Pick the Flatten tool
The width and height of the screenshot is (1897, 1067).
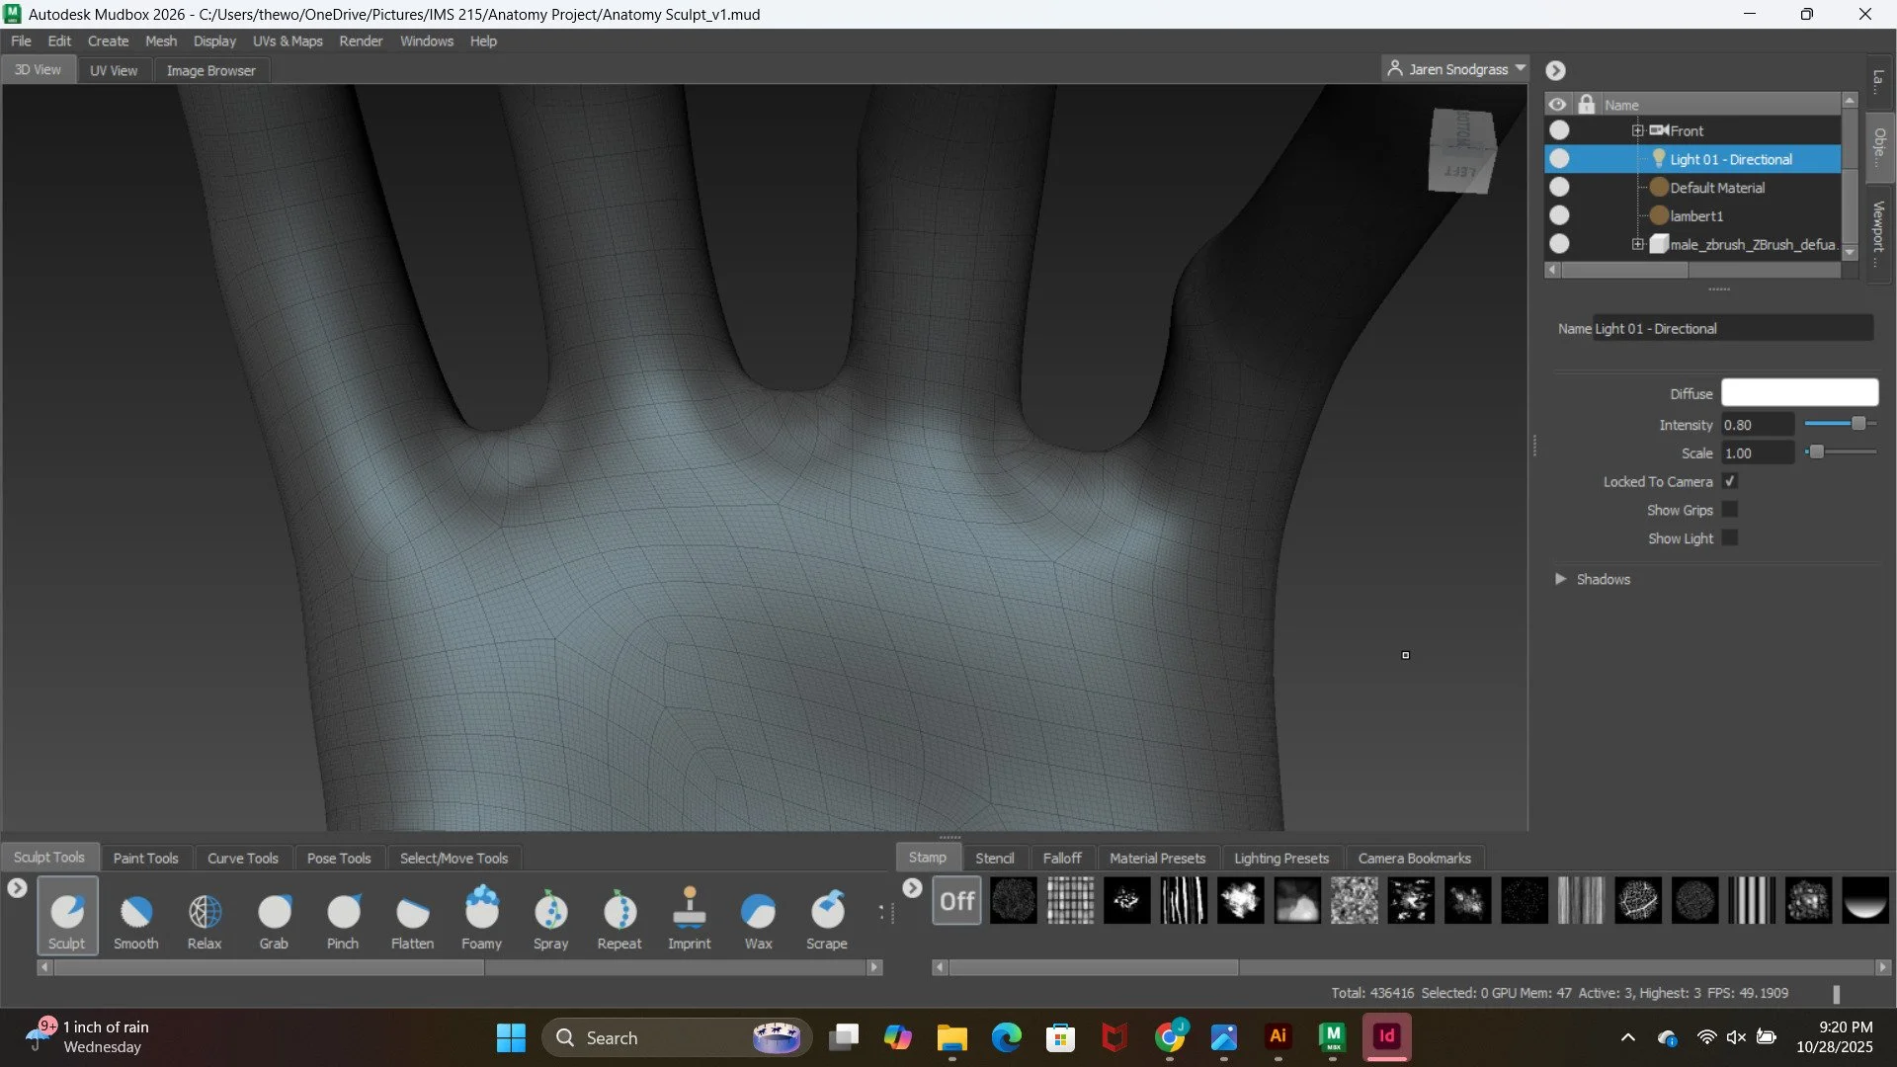click(412, 914)
